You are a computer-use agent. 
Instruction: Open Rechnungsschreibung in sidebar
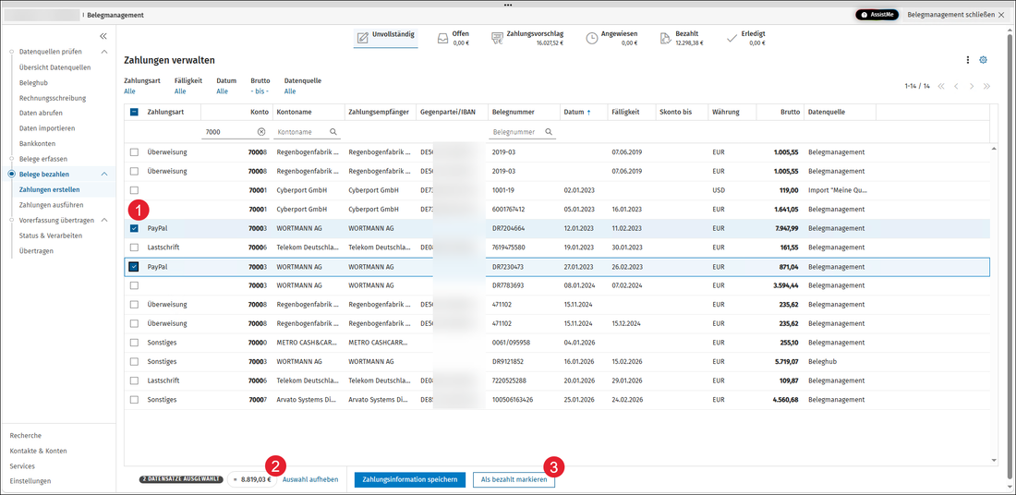(x=53, y=98)
